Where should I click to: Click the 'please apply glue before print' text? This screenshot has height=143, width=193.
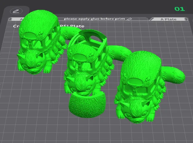(94, 19)
